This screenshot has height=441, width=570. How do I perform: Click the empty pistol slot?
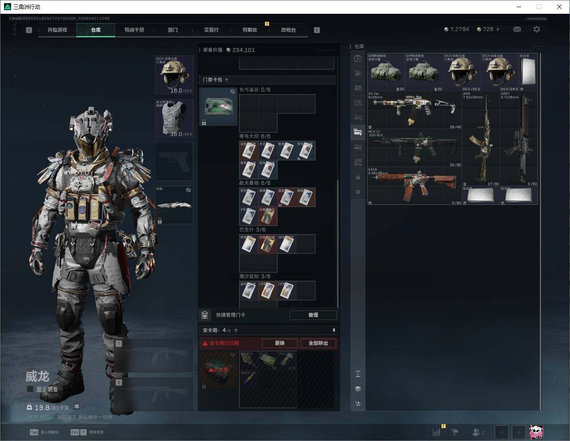point(174,161)
